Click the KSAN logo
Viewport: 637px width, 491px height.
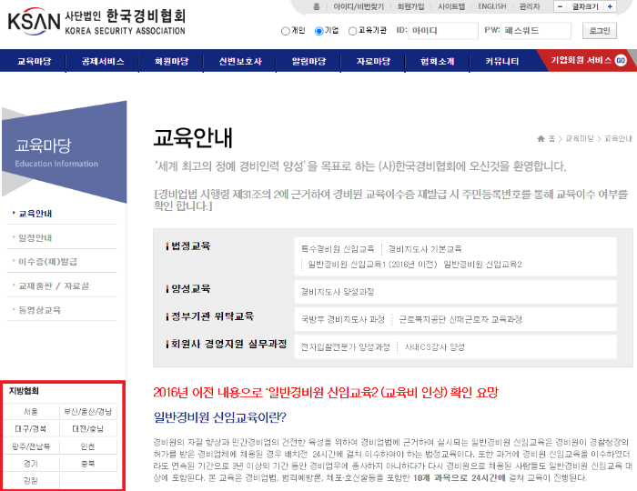96,22
